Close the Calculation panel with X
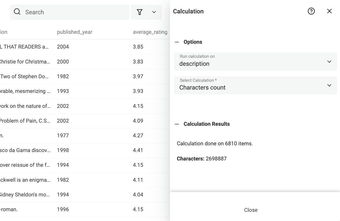This screenshot has width=340, height=221. (x=329, y=11)
